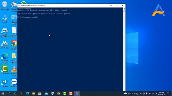Open the Windows Start menu
The height and width of the screenshot is (96, 172).
3,94
